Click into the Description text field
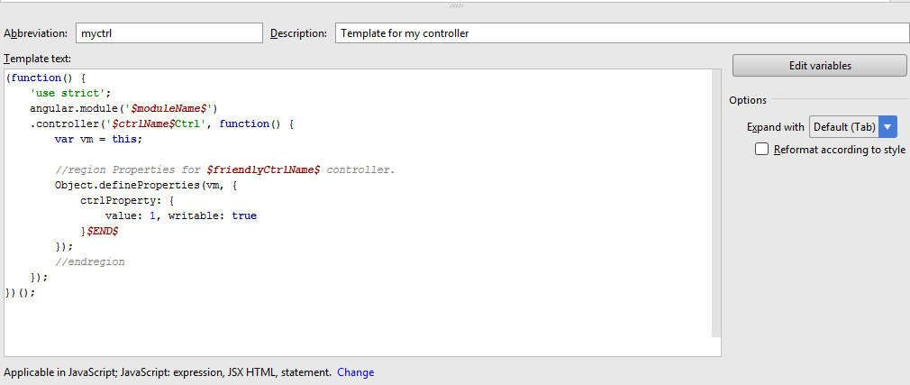The width and height of the screenshot is (910, 385). pos(622,33)
